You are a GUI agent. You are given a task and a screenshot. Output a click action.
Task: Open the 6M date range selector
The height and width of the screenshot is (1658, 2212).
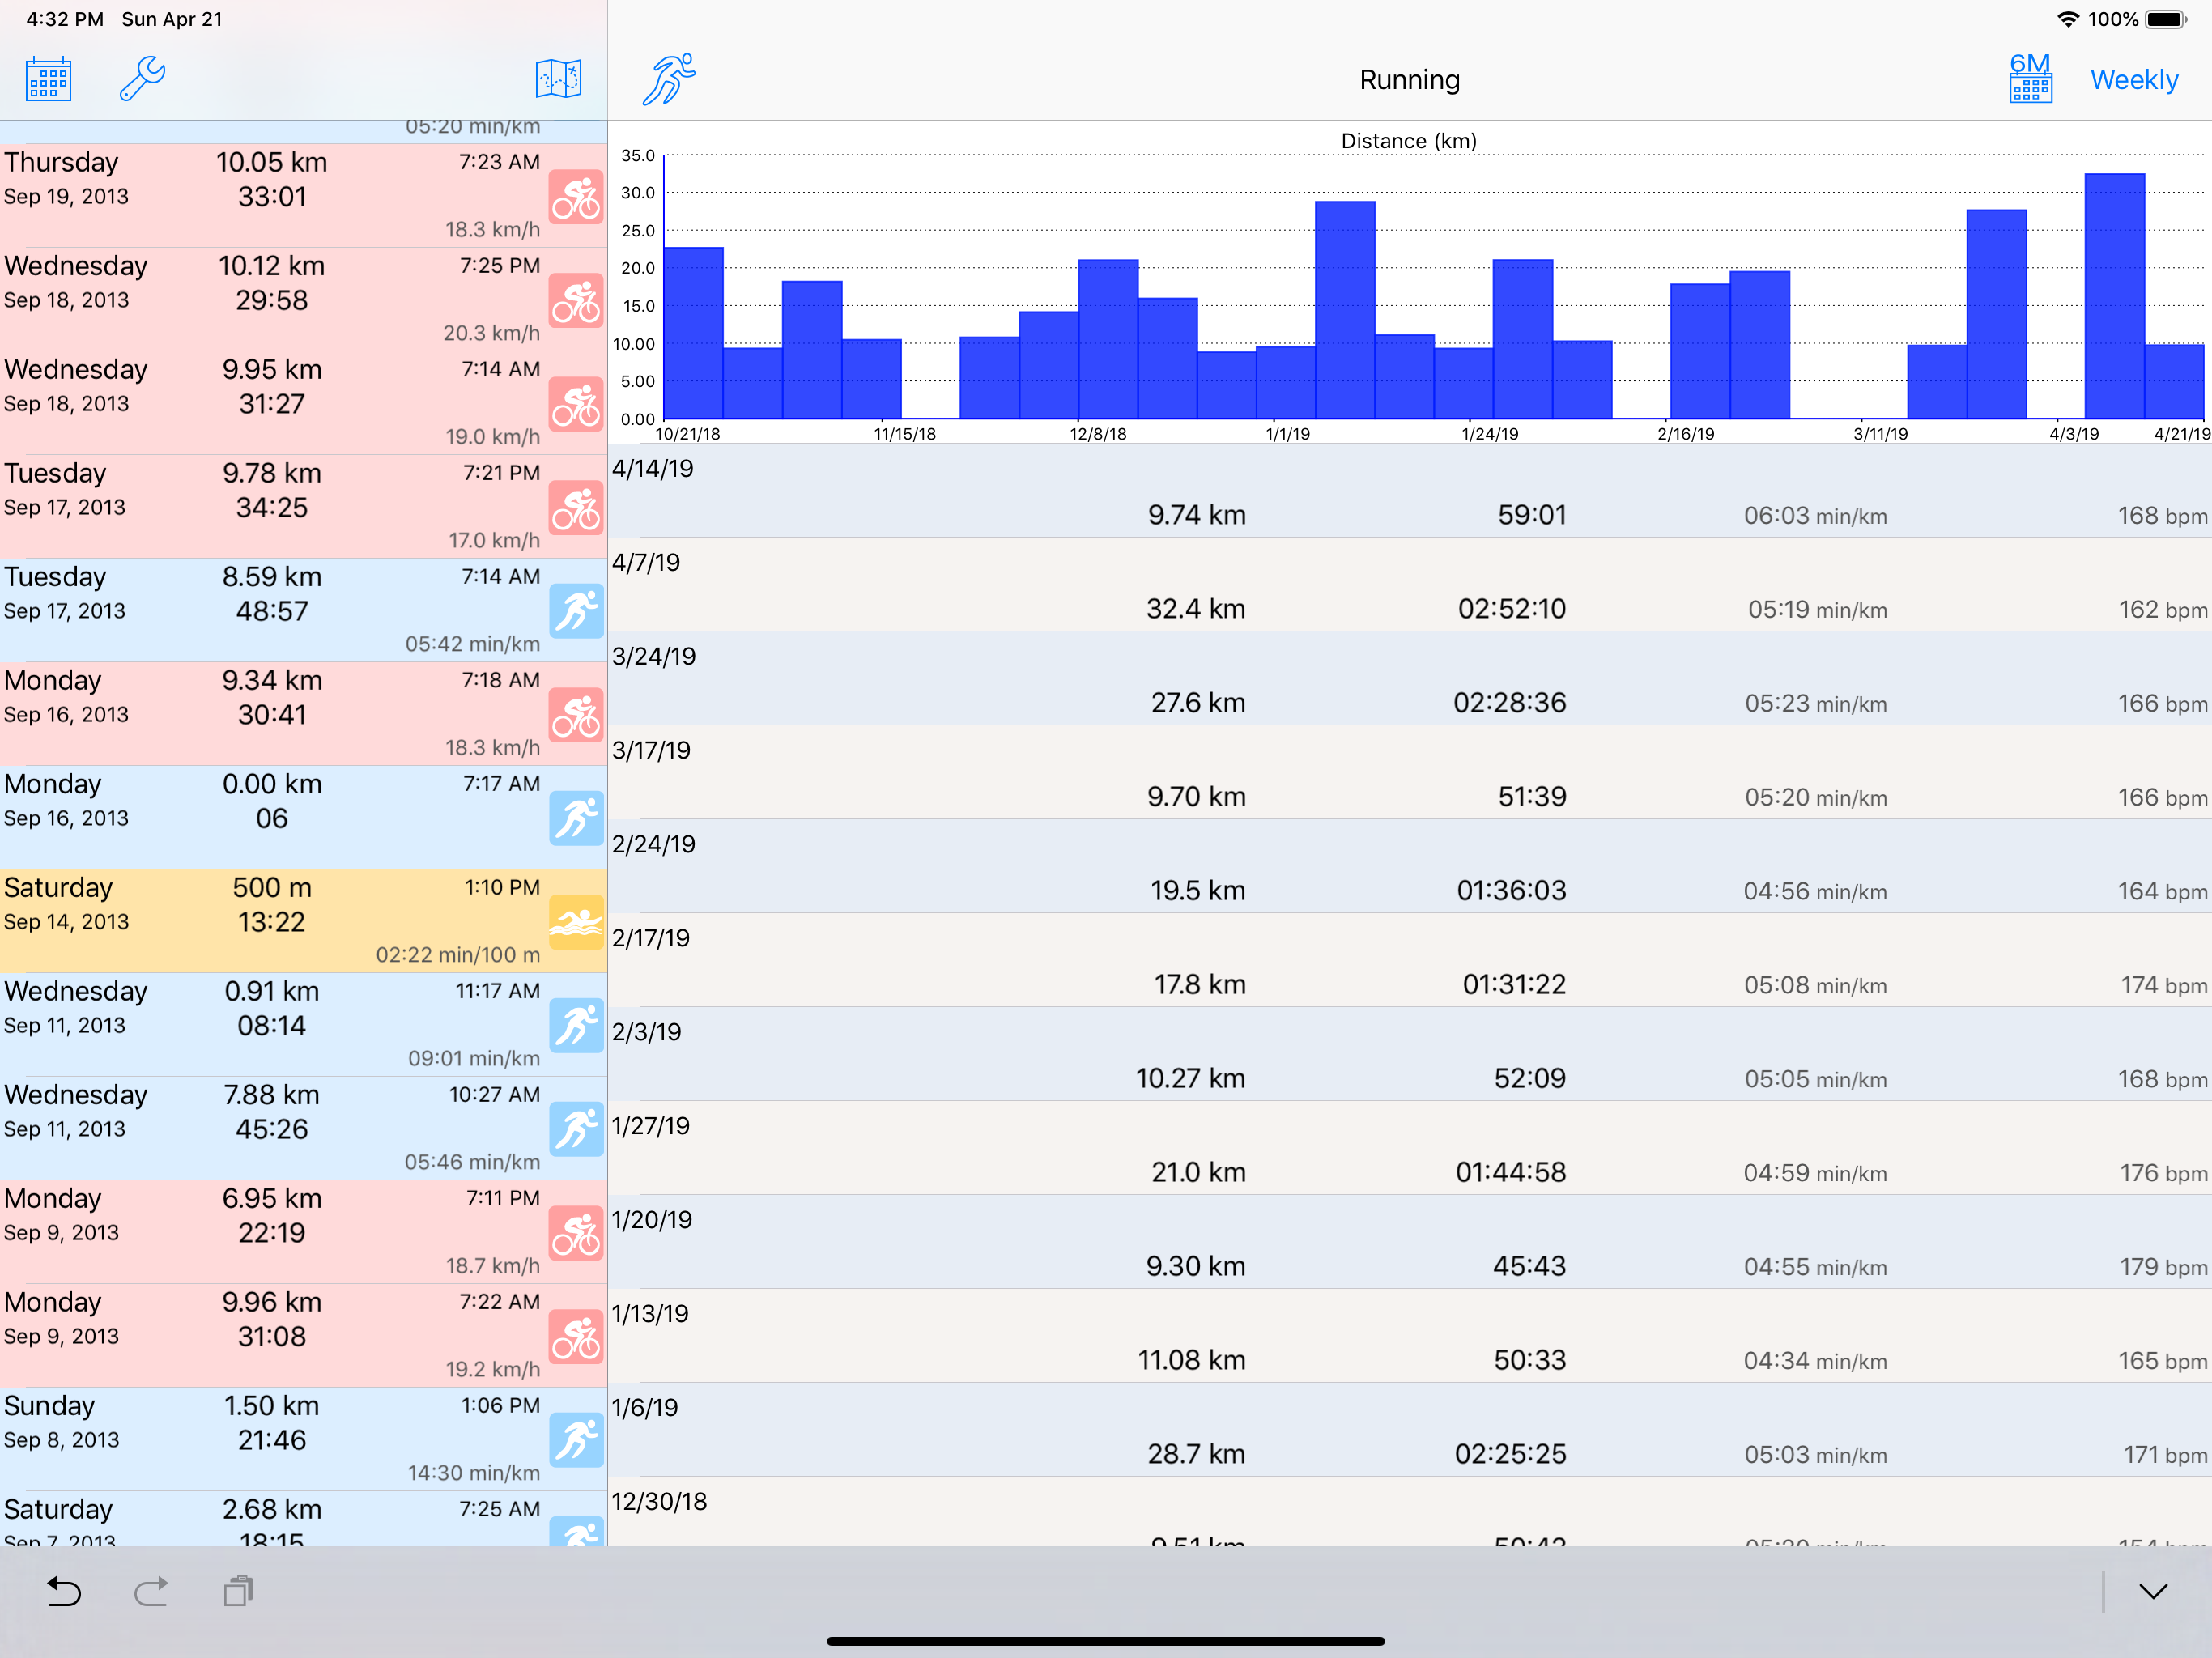tap(2030, 78)
